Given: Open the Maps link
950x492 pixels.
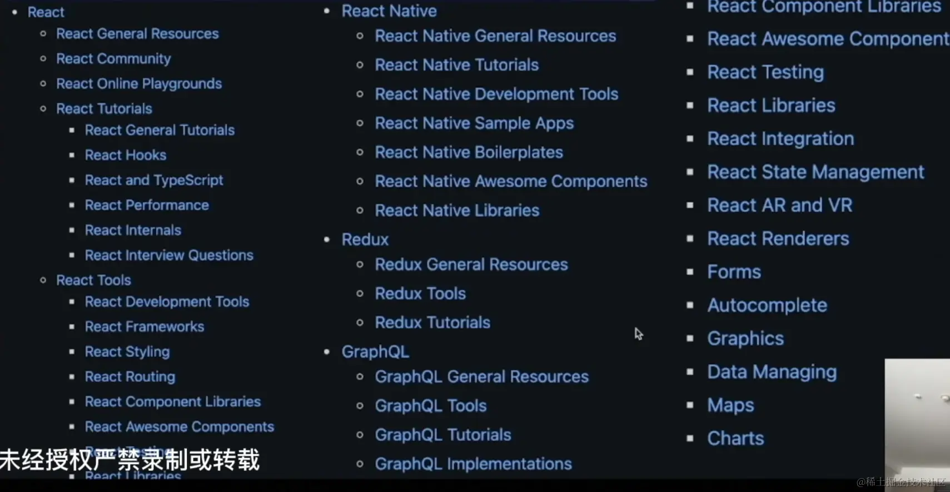Looking at the screenshot, I should point(730,406).
